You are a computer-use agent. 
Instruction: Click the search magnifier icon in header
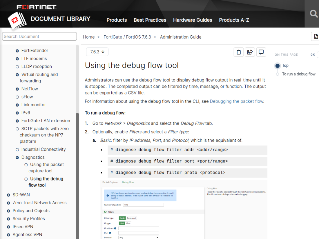tap(314, 14)
